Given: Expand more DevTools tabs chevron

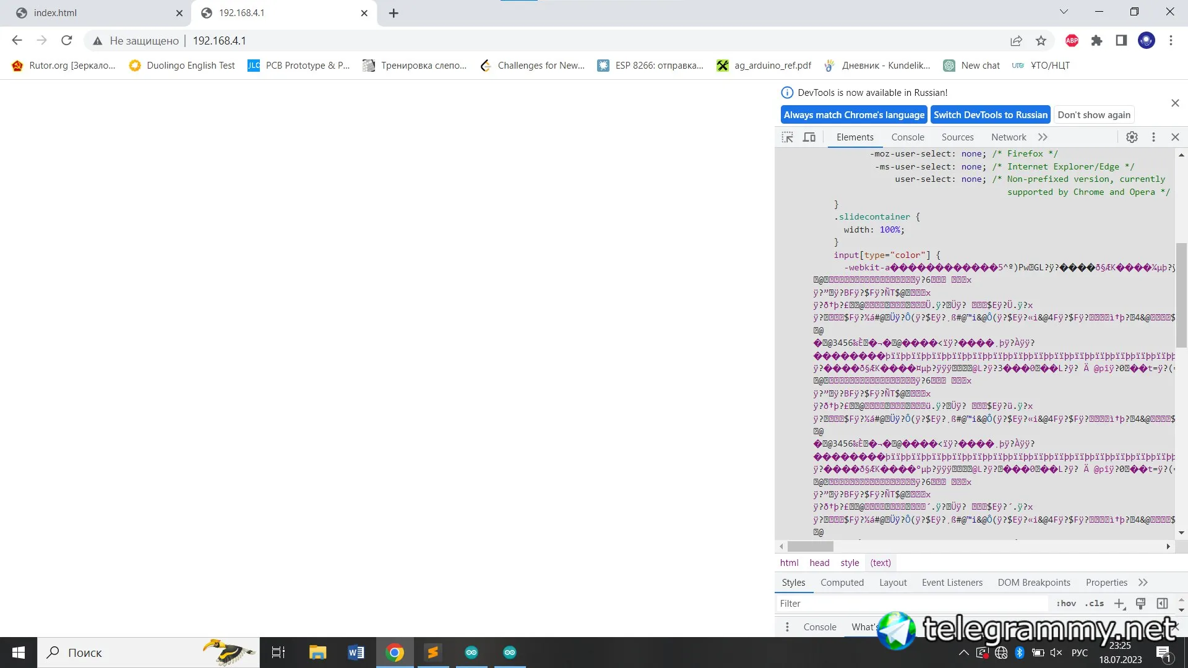Looking at the screenshot, I should [1043, 137].
